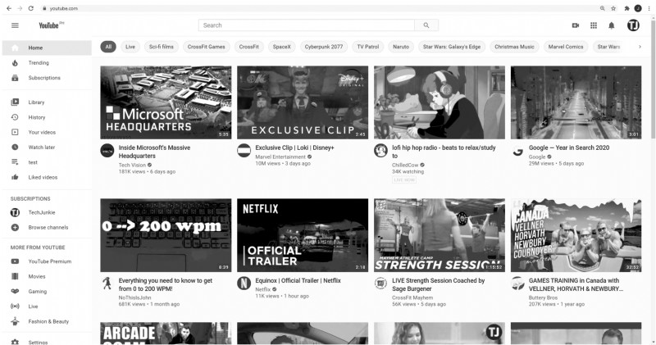
Task: Open TechJunkie subscription channel
Action: tap(47, 212)
